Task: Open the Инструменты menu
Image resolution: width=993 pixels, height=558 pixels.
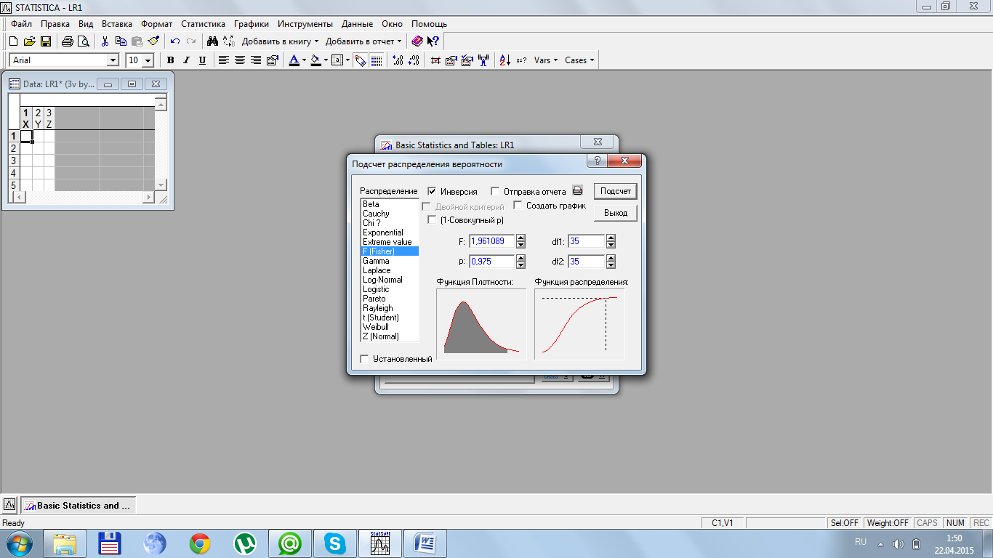Action: pos(305,24)
